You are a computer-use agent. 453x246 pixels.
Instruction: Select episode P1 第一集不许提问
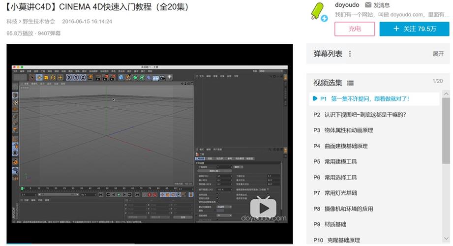(369, 99)
